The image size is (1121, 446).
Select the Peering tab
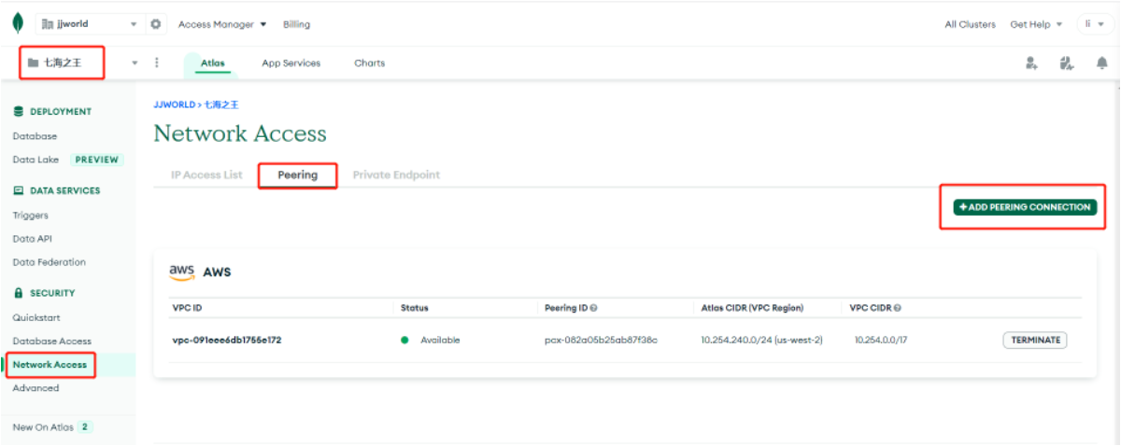point(297,174)
